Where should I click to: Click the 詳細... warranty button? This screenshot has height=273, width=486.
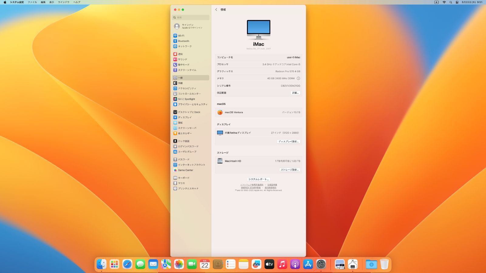click(x=295, y=93)
